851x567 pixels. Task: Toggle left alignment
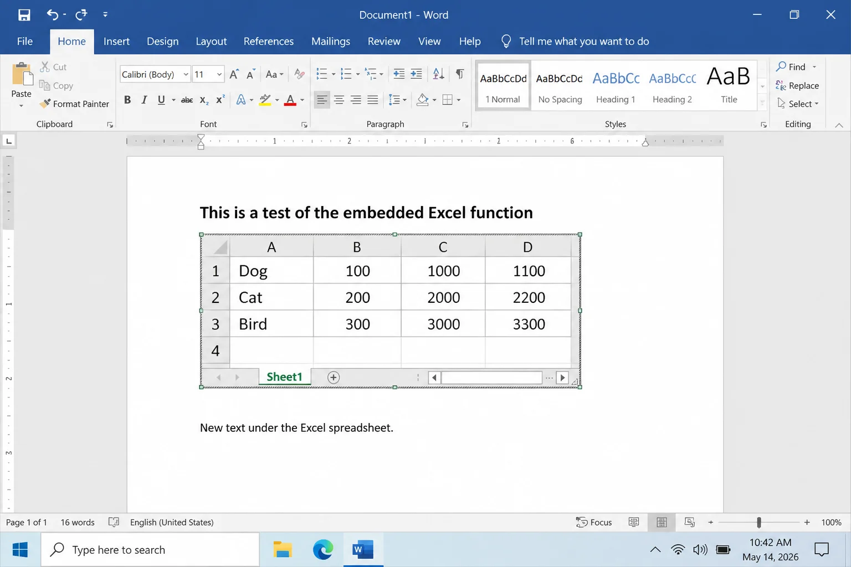coord(322,100)
